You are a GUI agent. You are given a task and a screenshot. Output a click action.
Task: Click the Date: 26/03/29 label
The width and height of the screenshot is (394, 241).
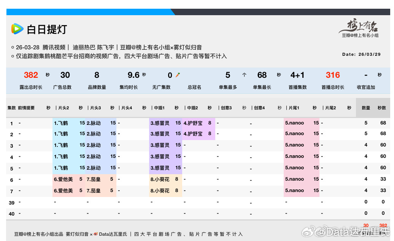[361, 54]
